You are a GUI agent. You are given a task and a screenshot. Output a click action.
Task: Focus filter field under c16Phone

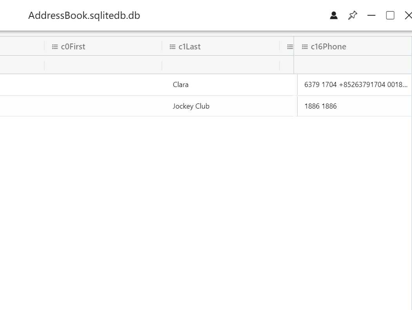coord(353,65)
